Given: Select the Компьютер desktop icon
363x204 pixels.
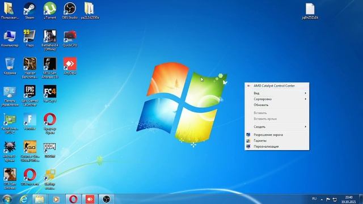Looking at the screenshot, I should pos(10,39).
